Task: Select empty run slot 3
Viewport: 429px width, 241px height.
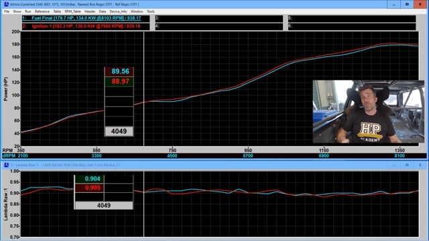Action: pos(219,18)
